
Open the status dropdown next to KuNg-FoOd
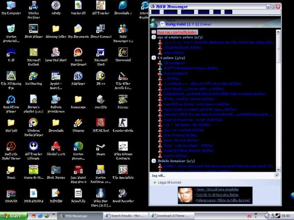pos(163,24)
